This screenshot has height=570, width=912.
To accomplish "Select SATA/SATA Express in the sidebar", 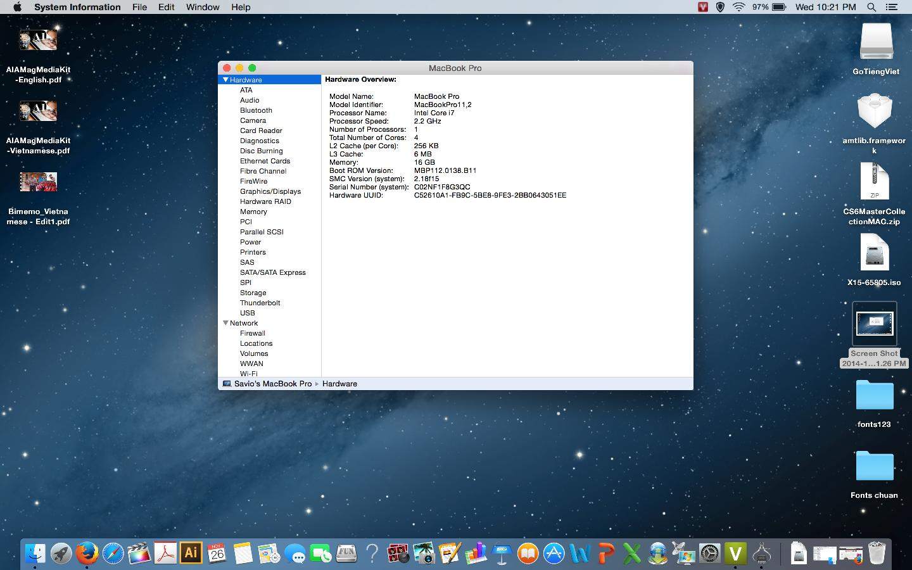I will 272,272.
